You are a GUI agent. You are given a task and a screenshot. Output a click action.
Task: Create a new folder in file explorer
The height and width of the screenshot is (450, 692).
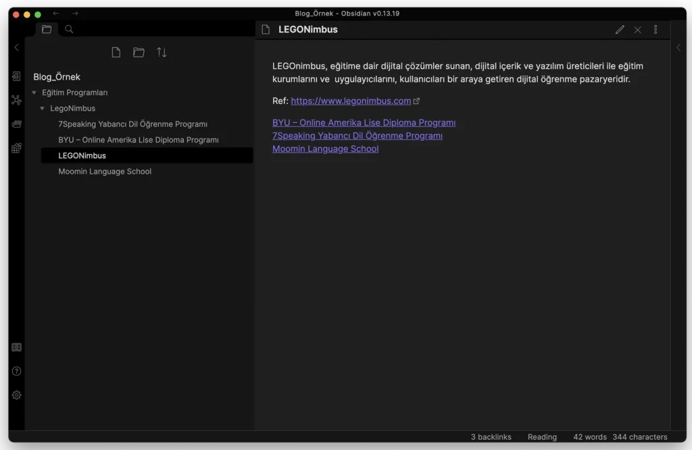coord(139,53)
